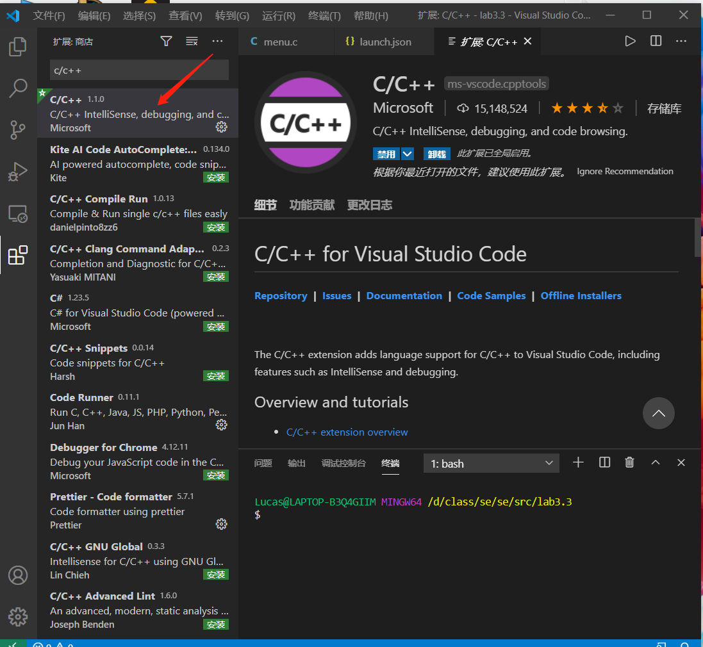The width and height of the screenshot is (703, 647).
Task: Split the terminal panel
Action: coord(604,463)
